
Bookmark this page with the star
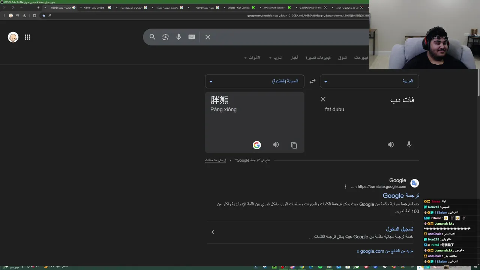tap(44, 15)
